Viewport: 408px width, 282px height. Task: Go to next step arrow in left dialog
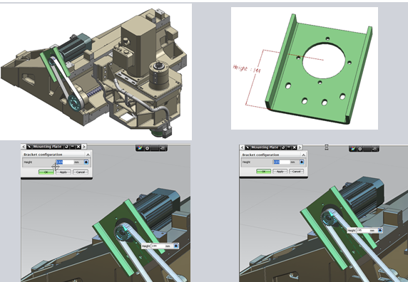[83, 147]
